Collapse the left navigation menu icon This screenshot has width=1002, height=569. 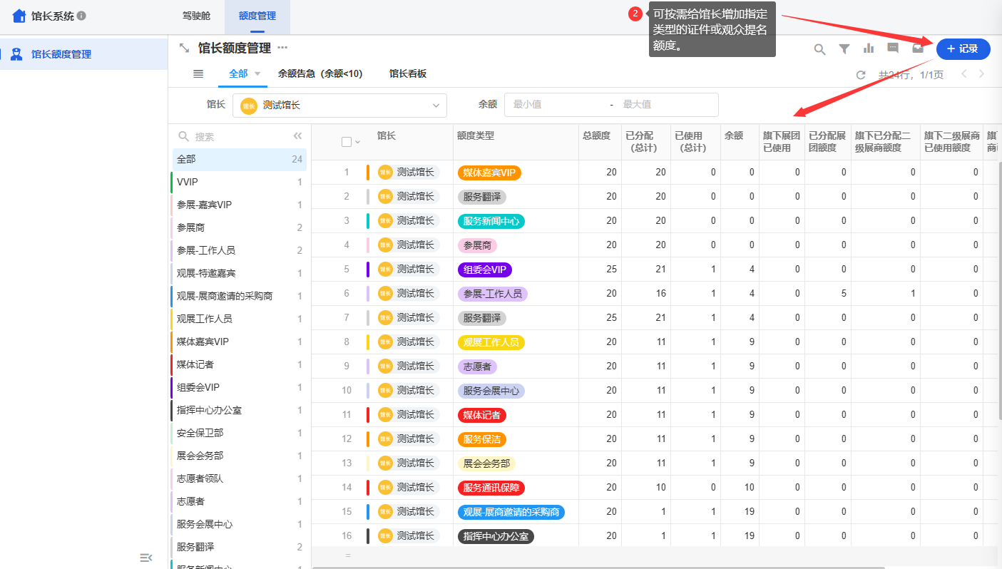point(145,558)
